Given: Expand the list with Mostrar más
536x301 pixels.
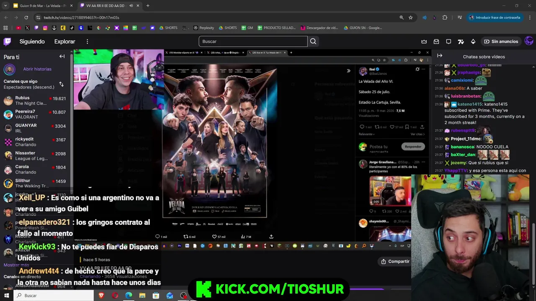Looking at the screenshot, I should pos(16,265).
